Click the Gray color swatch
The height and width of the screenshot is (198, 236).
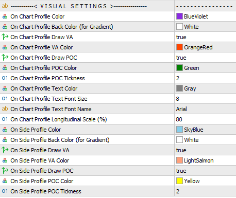179,88
